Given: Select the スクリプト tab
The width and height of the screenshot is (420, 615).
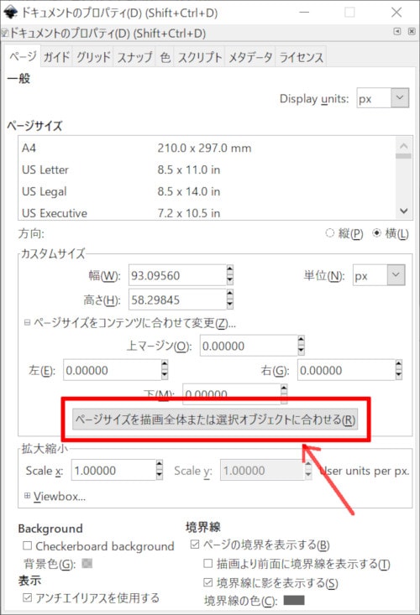Looking at the screenshot, I should (x=200, y=57).
